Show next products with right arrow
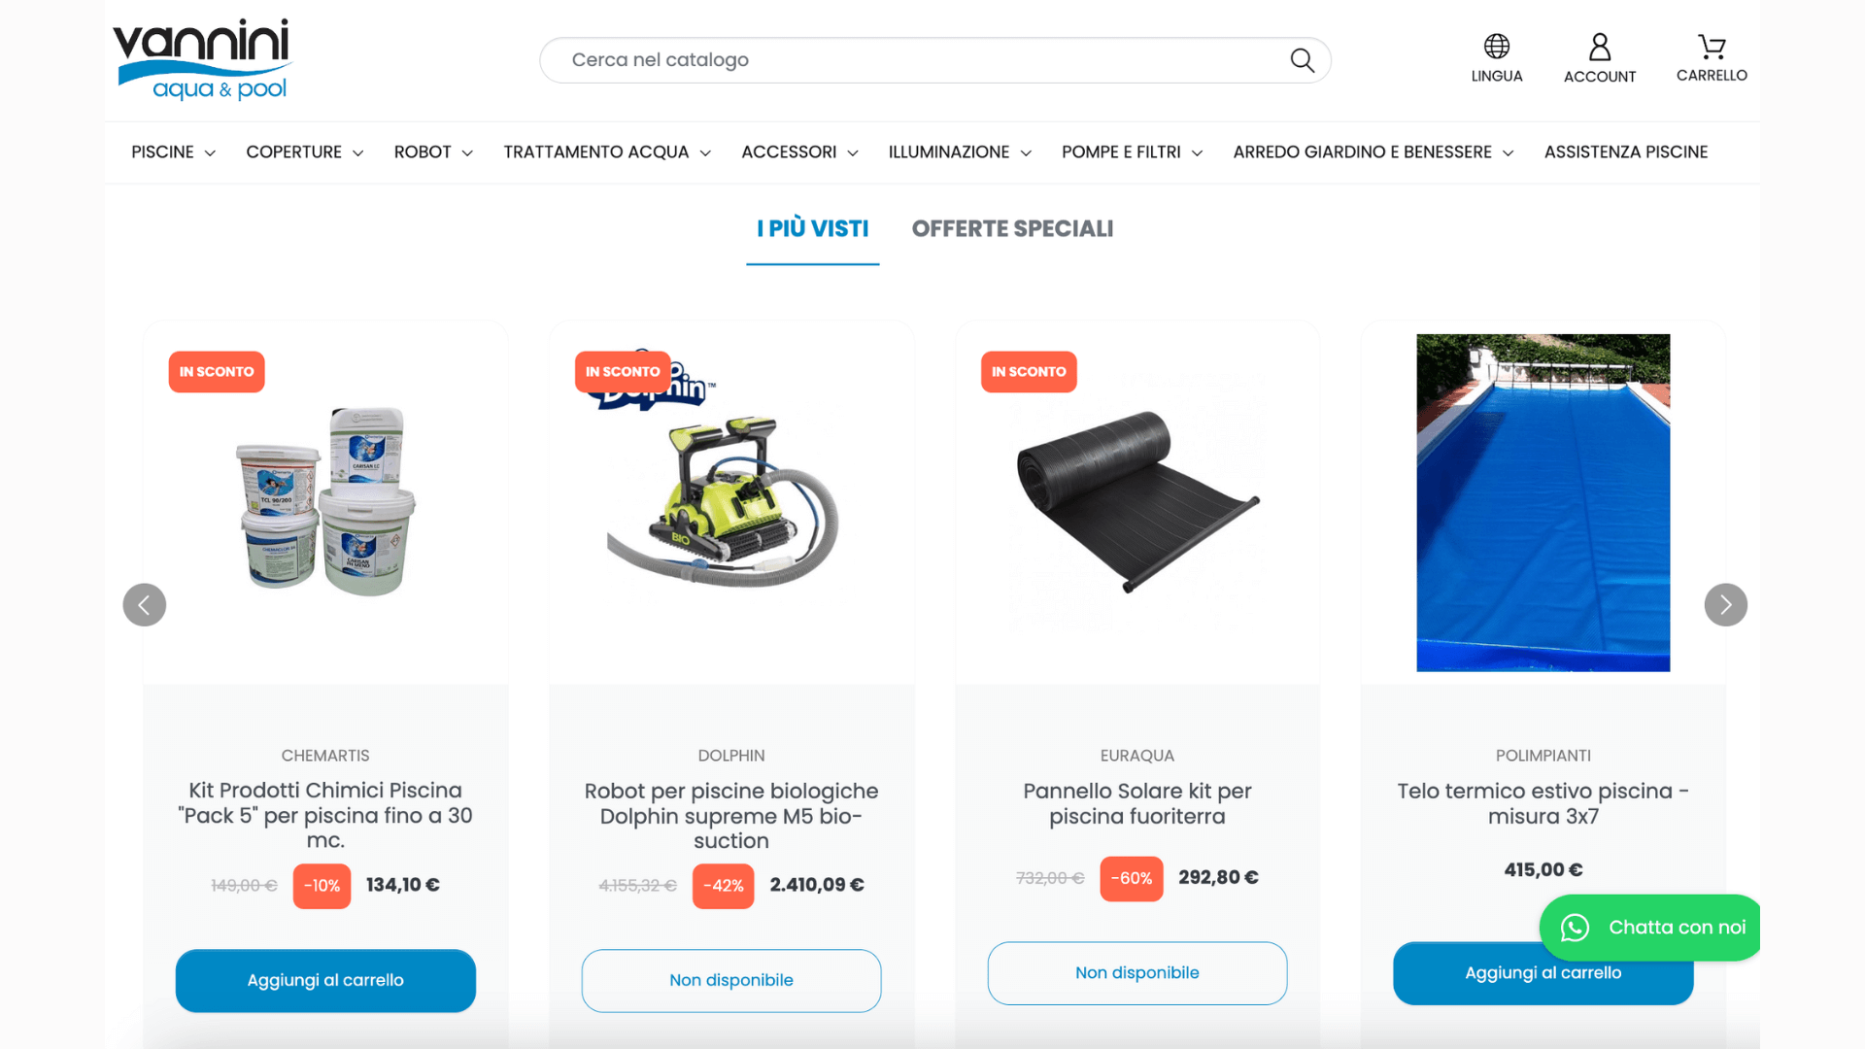1865x1049 pixels. [x=1725, y=604]
